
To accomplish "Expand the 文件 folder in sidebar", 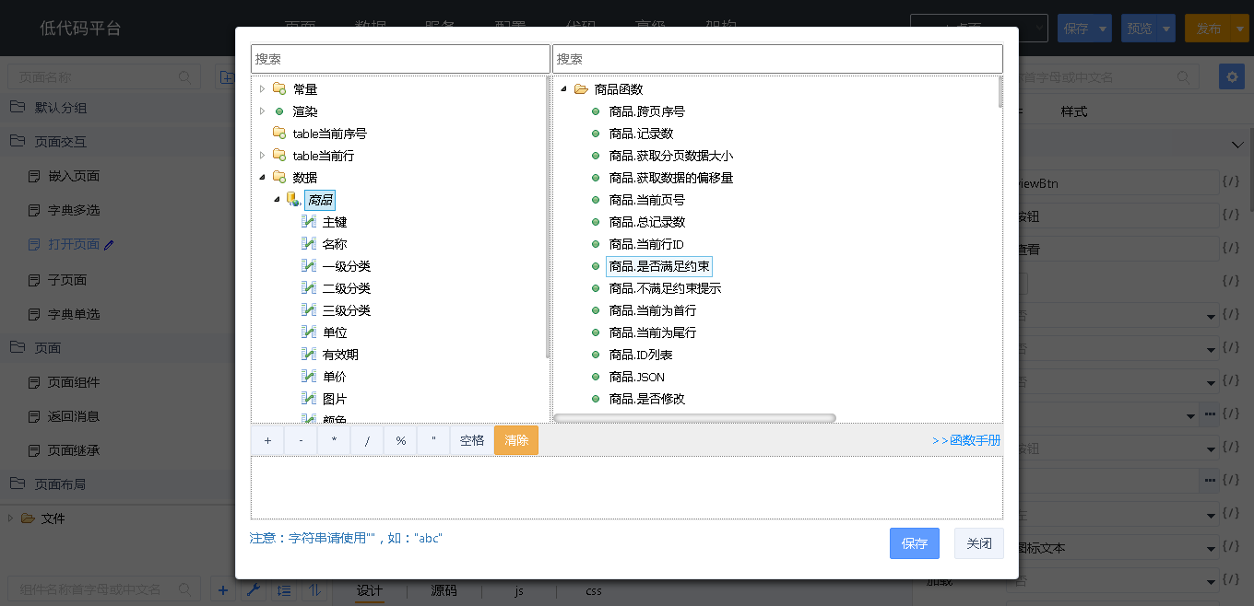I will pos(10,519).
